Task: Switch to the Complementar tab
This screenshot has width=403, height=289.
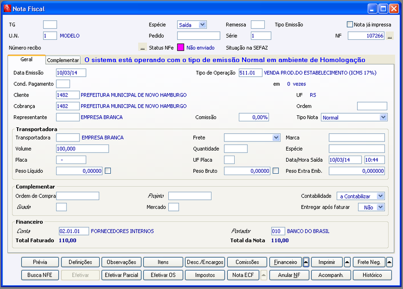Action: 63,60
